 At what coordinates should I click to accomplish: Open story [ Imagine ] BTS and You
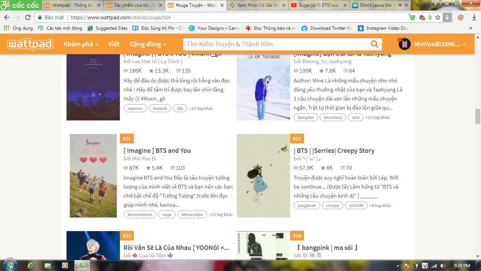click(x=157, y=151)
